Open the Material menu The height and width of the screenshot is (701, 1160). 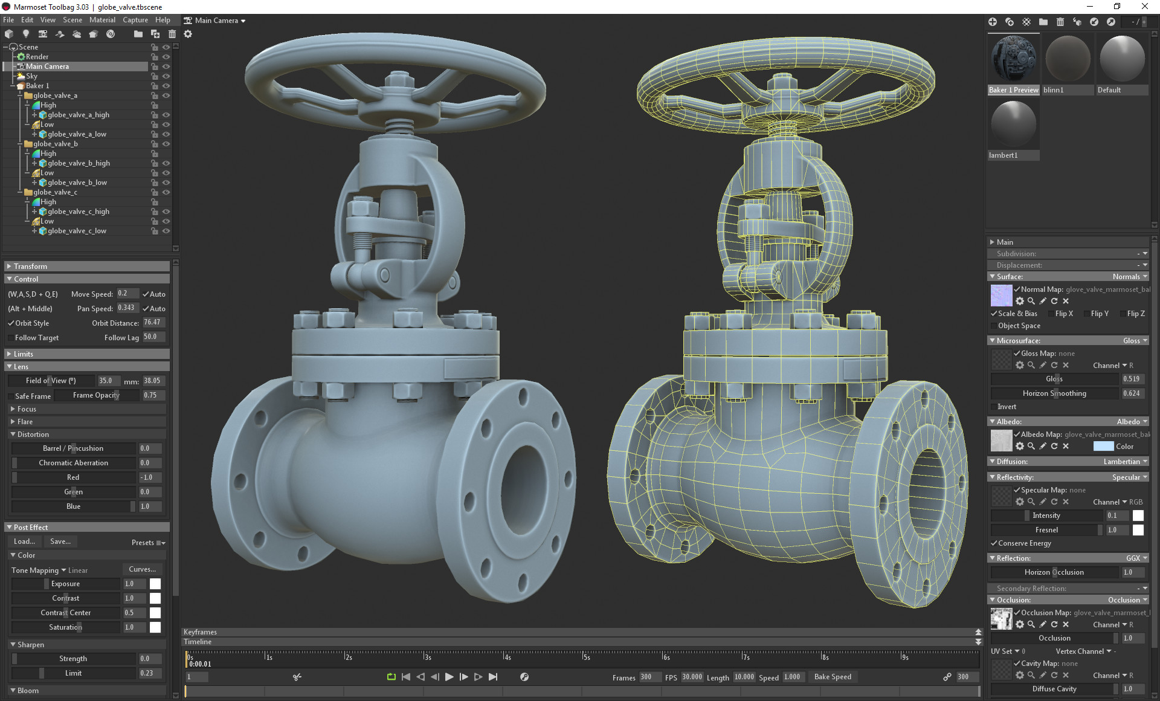pos(102,20)
